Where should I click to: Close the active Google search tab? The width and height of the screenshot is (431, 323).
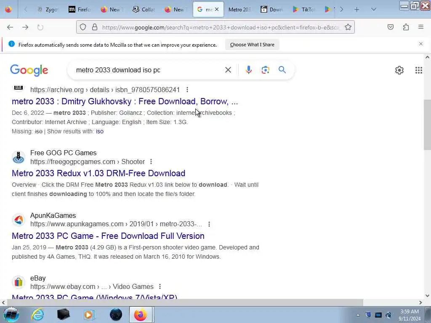click(x=217, y=9)
